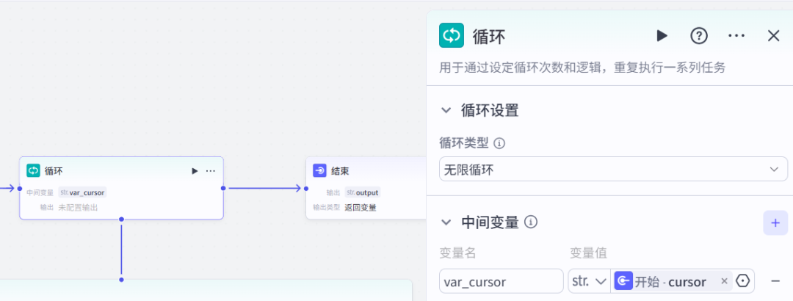Close the 循环 settings panel
Image resolution: width=793 pixels, height=301 pixels.
pyautogui.click(x=774, y=36)
